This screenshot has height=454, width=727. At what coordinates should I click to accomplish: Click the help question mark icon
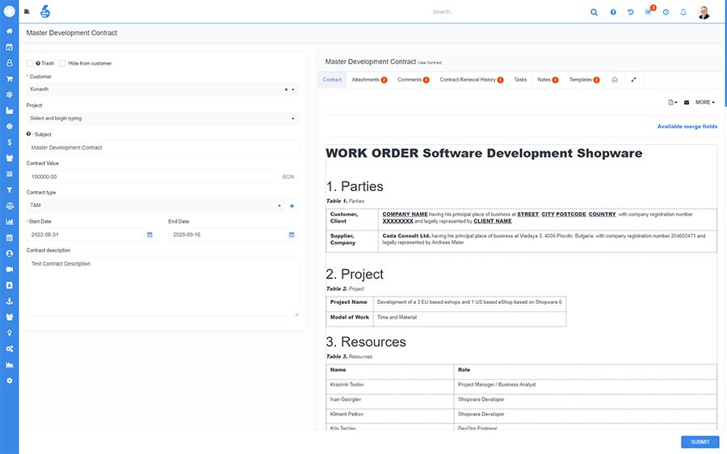pos(613,12)
